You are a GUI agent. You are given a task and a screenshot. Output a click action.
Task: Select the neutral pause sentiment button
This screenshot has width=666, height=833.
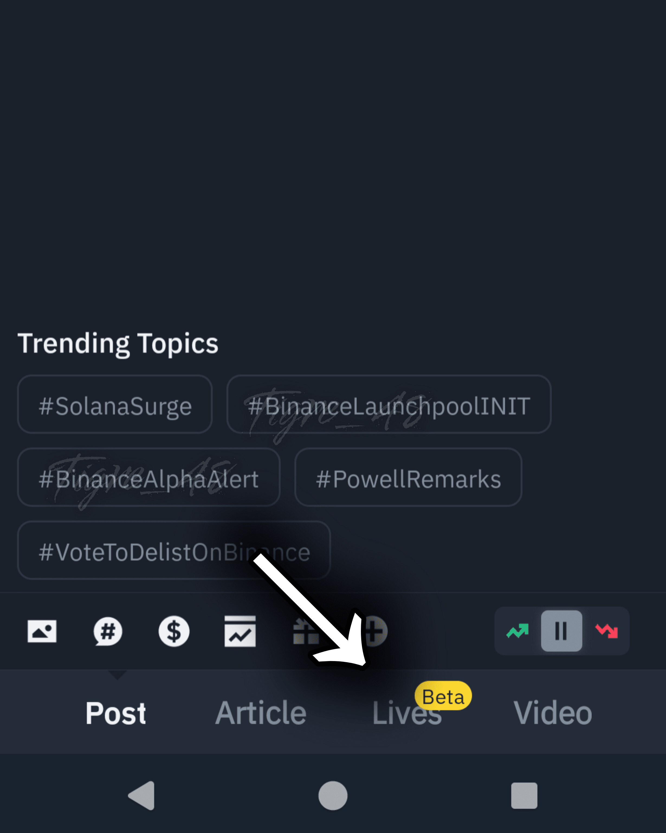pos(561,631)
